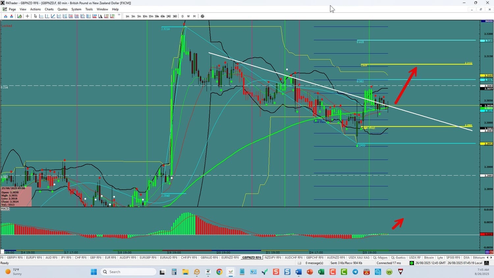Open the Calculator app from taskbar
This screenshot has height=278, width=494.
[x=174, y=272]
